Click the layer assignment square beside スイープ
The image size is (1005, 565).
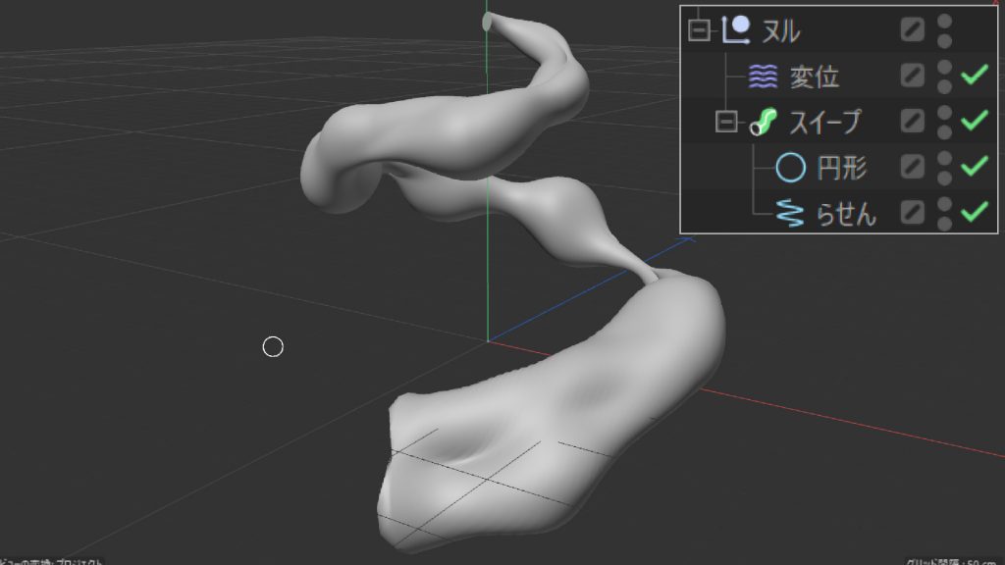pyautogui.click(x=911, y=122)
